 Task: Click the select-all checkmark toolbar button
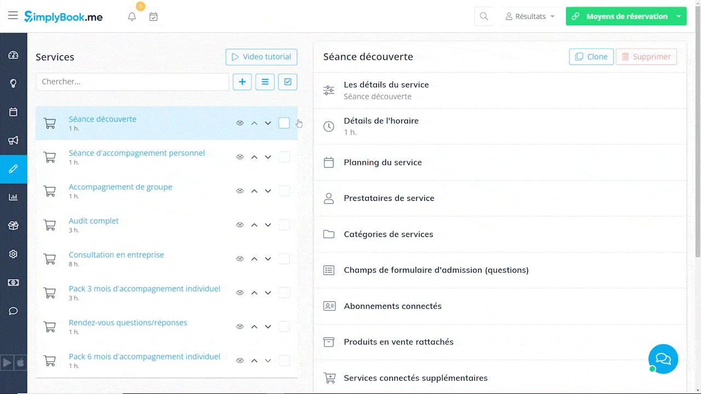tap(288, 82)
